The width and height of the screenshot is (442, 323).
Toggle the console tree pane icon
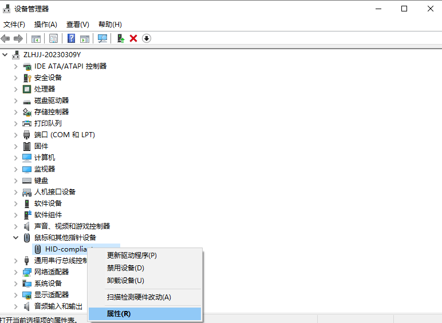click(36, 38)
